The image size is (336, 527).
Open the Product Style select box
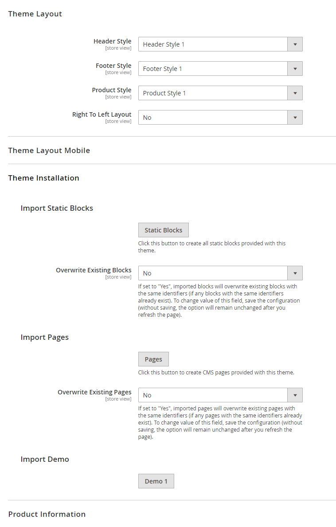(213, 93)
